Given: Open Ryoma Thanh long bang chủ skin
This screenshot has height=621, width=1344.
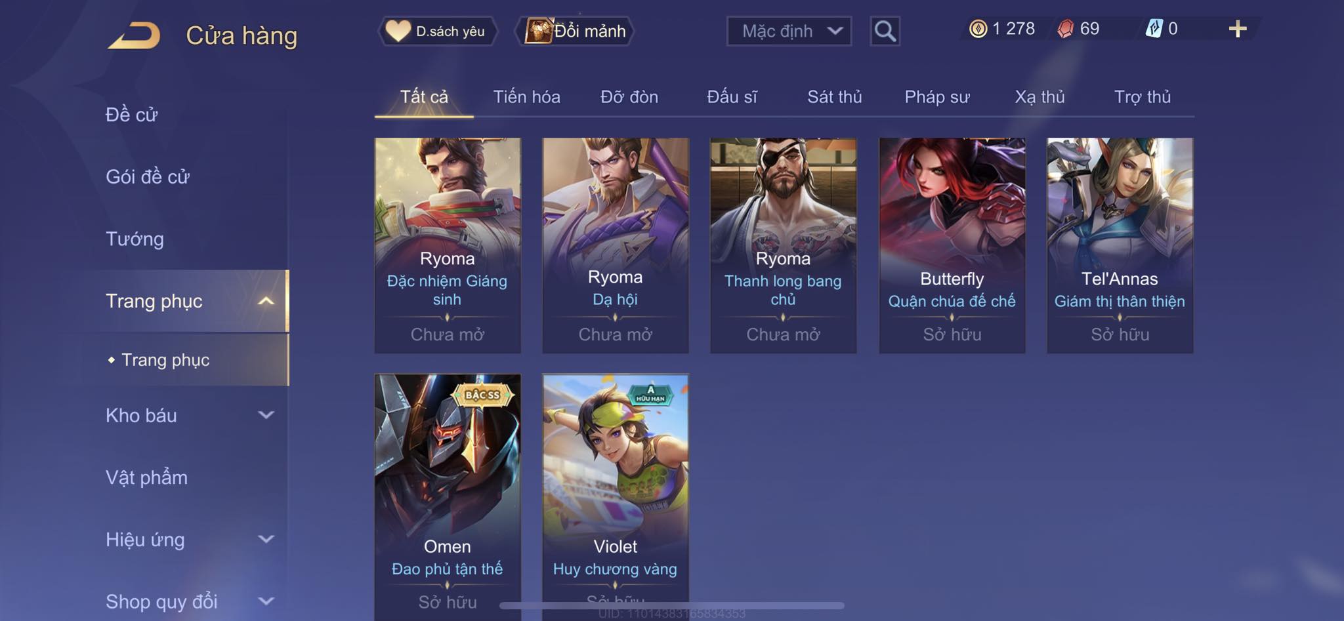Looking at the screenshot, I should pos(783,245).
